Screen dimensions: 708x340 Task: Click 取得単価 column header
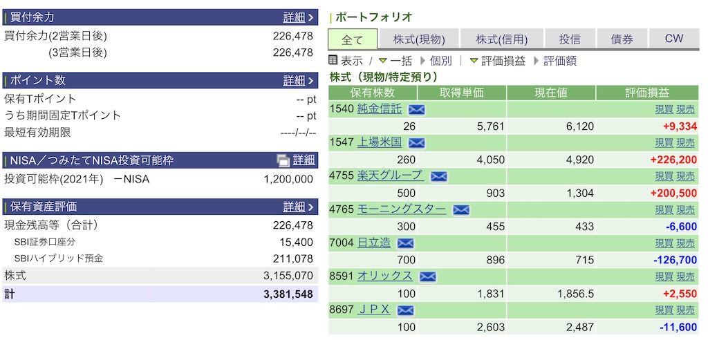point(462,93)
